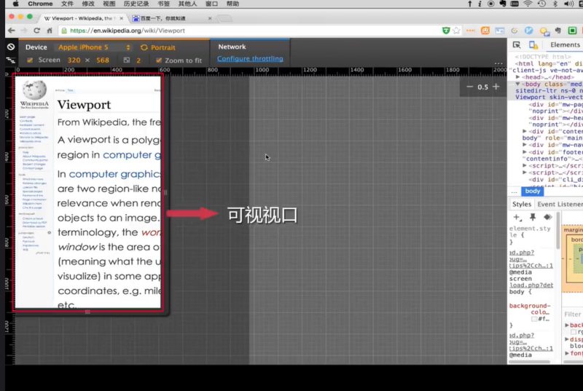
Task: Open the volume menu bar icon
Action: (x=568, y=4)
